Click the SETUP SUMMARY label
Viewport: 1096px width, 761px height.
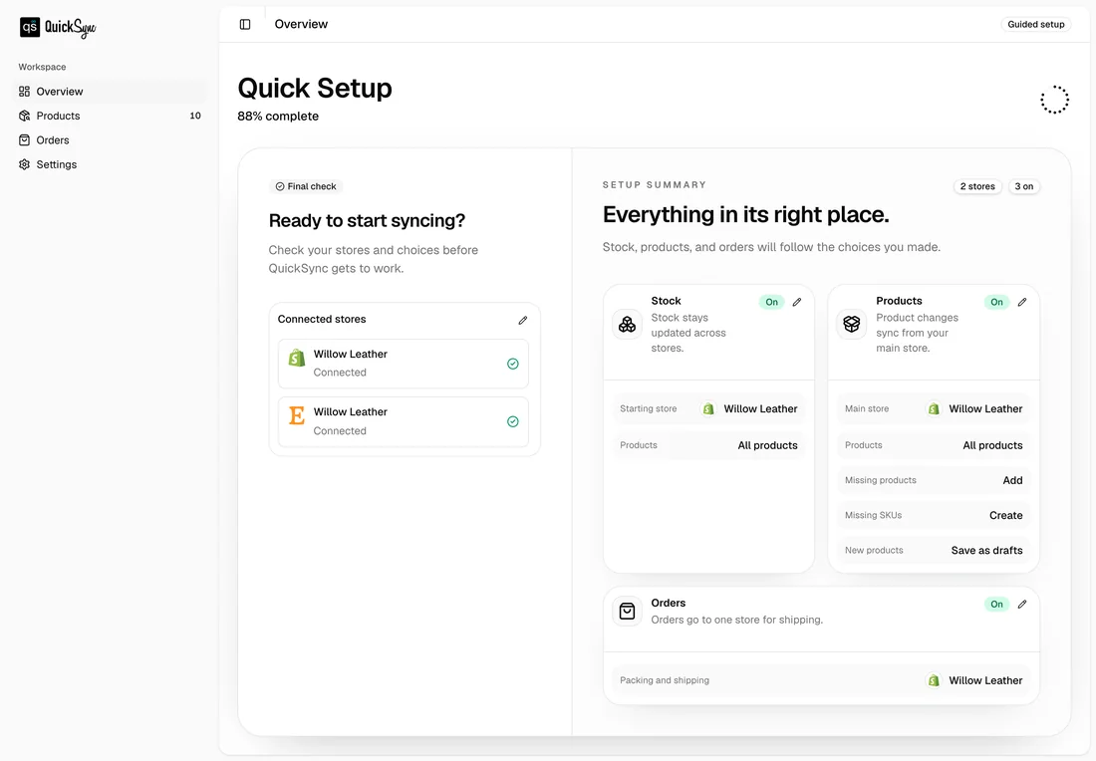coord(655,185)
